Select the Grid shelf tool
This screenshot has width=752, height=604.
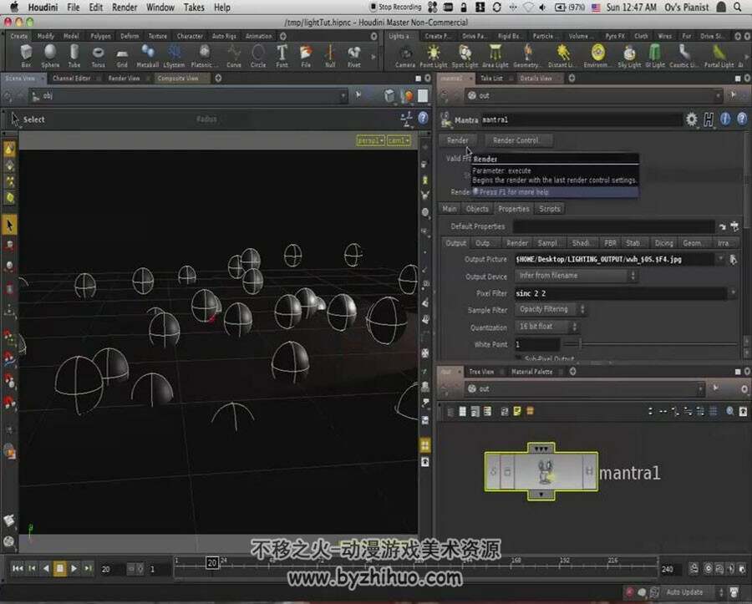click(x=122, y=56)
